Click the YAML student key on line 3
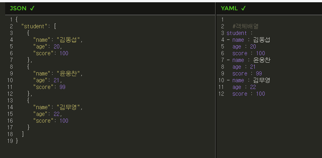 237,33
